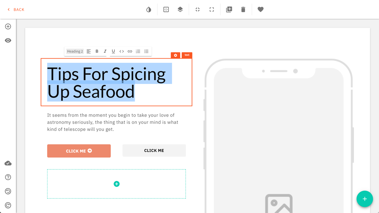Click the orange CLICK ME button

pos(79,151)
